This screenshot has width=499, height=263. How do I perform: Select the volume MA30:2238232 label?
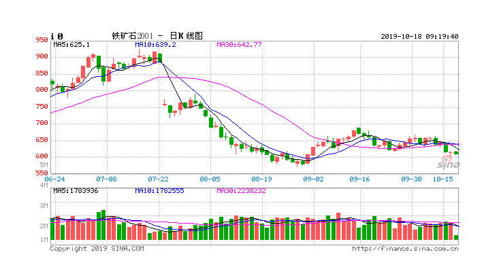point(241,191)
